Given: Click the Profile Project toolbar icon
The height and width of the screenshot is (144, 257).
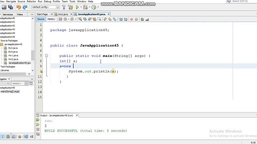Looking at the screenshot, I should coord(94,7).
